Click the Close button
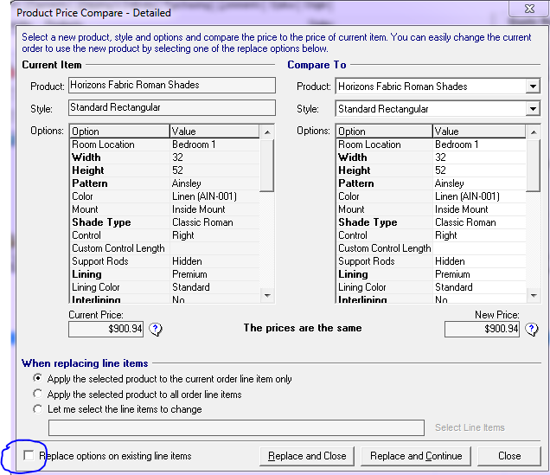Screen dimensions: 550x475 pyautogui.click(x=509, y=456)
